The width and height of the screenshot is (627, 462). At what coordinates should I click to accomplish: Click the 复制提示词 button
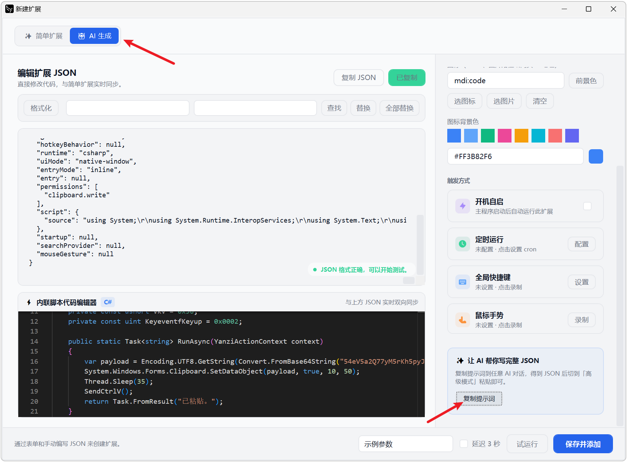(x=479, y=398)
